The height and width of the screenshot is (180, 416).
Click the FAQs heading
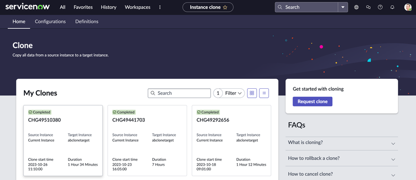click(x=297, y=125)
